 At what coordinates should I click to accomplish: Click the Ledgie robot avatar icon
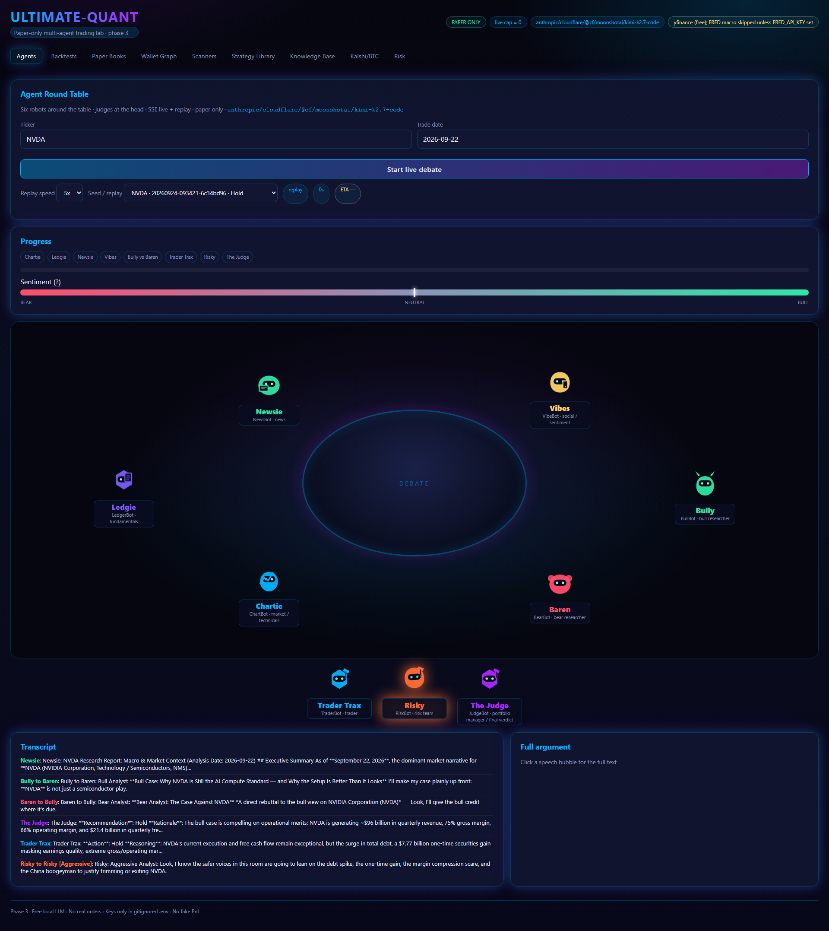[x=124, y=480]
